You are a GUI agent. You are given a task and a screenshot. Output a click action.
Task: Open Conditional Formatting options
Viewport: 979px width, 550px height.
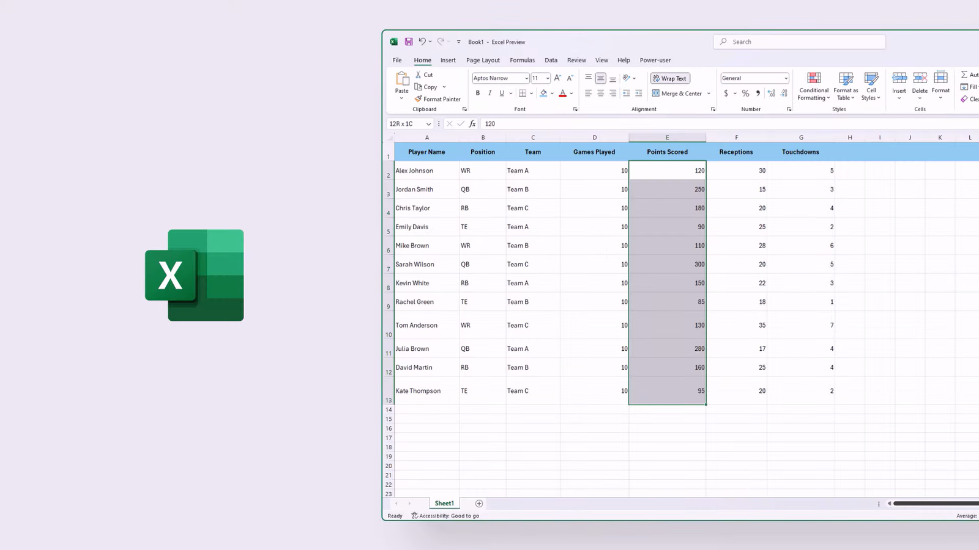click(813, 87)
